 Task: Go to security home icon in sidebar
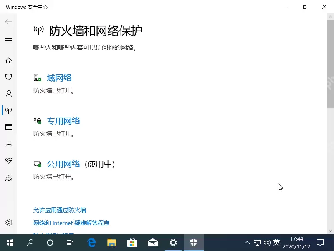click(x=8, y=60)
